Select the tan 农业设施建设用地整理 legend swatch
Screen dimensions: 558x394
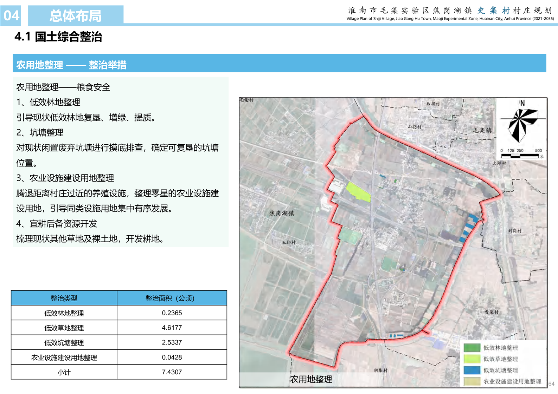(x=472, y=381)
